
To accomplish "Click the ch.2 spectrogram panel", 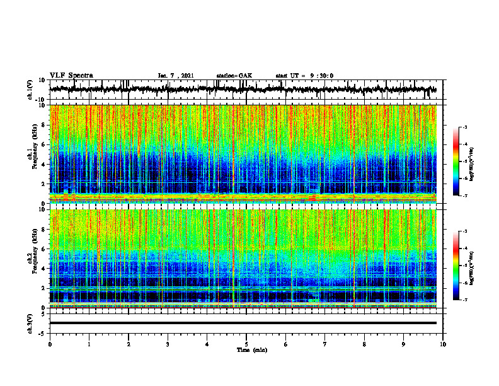I will click(x=243, y=259).
